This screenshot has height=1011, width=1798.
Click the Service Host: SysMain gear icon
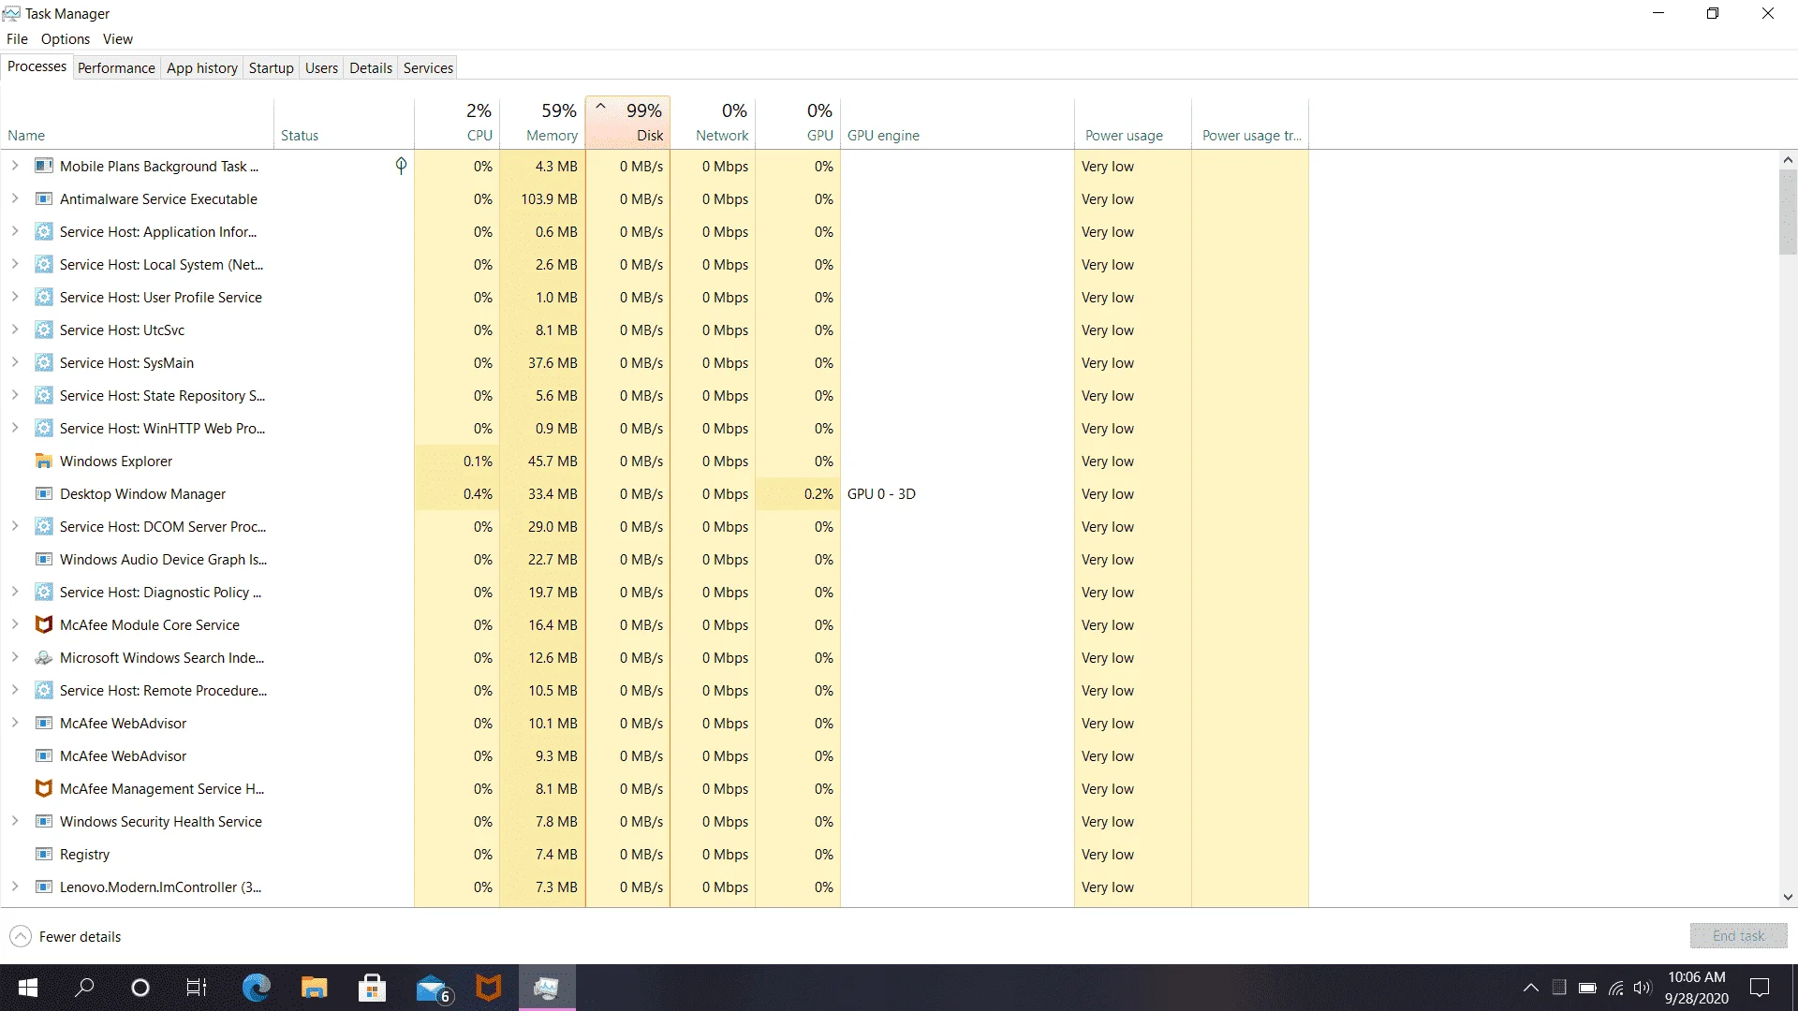coord(43,362)
